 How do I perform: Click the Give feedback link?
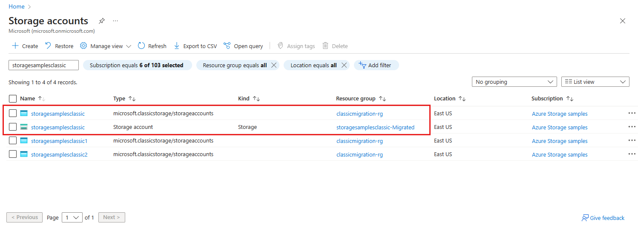(x=603, y=218)
